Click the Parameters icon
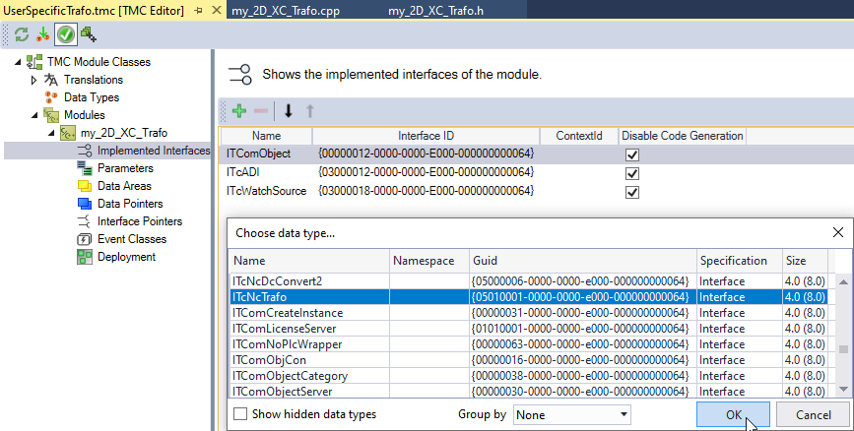The image size is (854, 431). pos(85,168)
